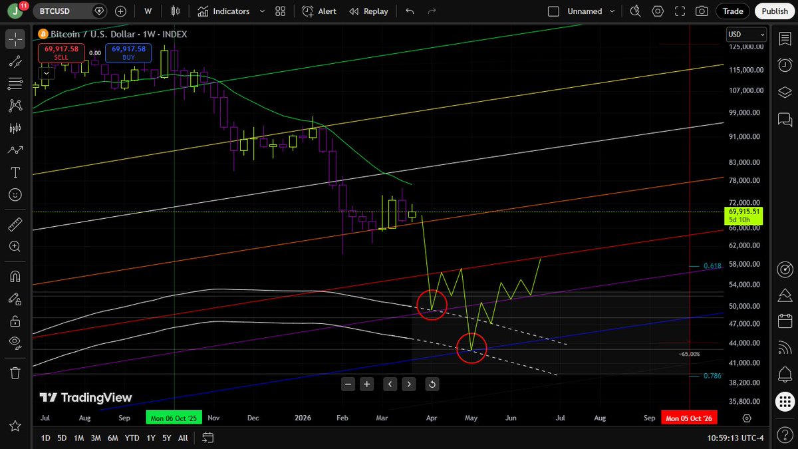Image resolution: width=798 pixels, height=449 pixels.
Task: Open the alerts clock panel
Action: point(785,65)
